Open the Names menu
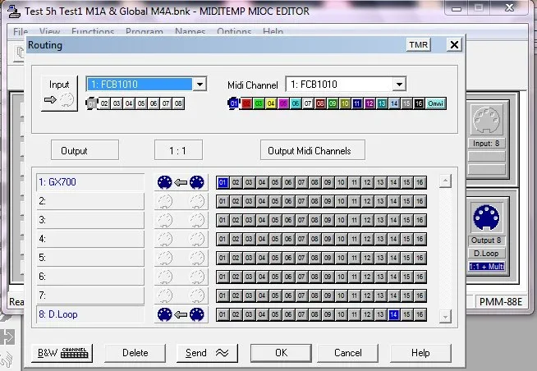 190,32
